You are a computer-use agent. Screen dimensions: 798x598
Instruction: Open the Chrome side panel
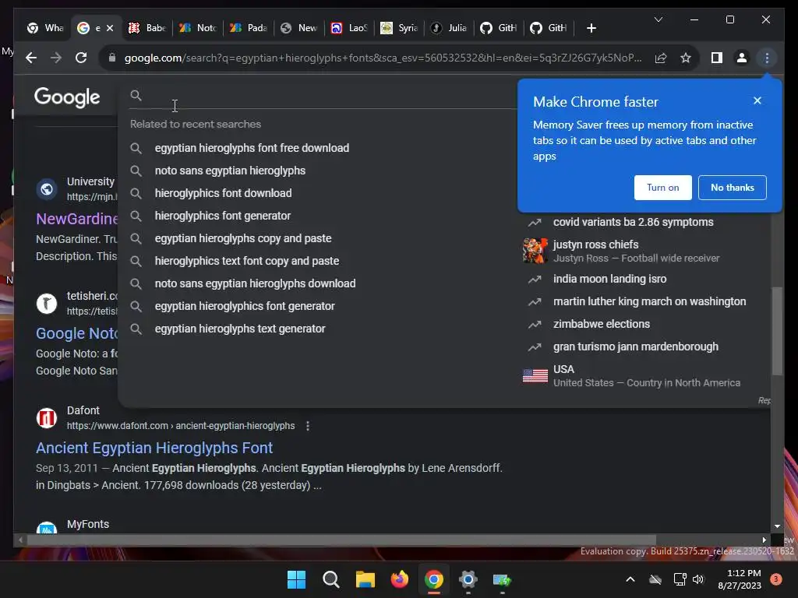click(x=717, y=58)
